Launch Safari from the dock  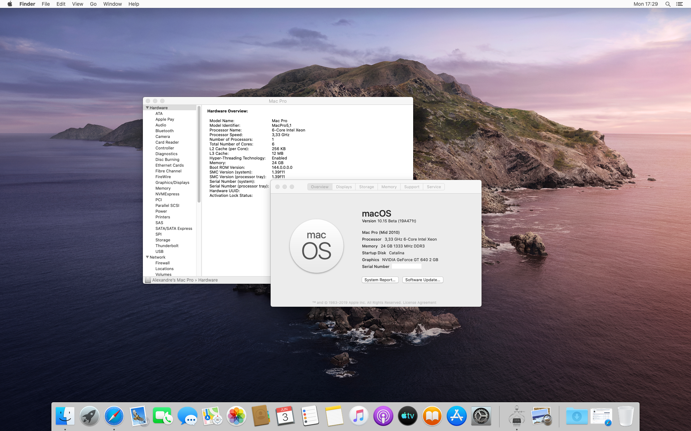(x=114, y=416)
